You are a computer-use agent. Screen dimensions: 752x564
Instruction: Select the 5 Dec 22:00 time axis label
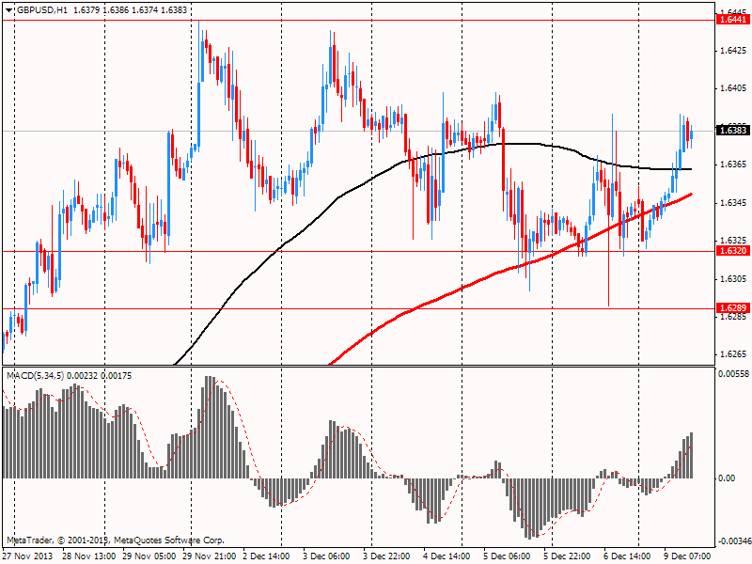(567, 556)
